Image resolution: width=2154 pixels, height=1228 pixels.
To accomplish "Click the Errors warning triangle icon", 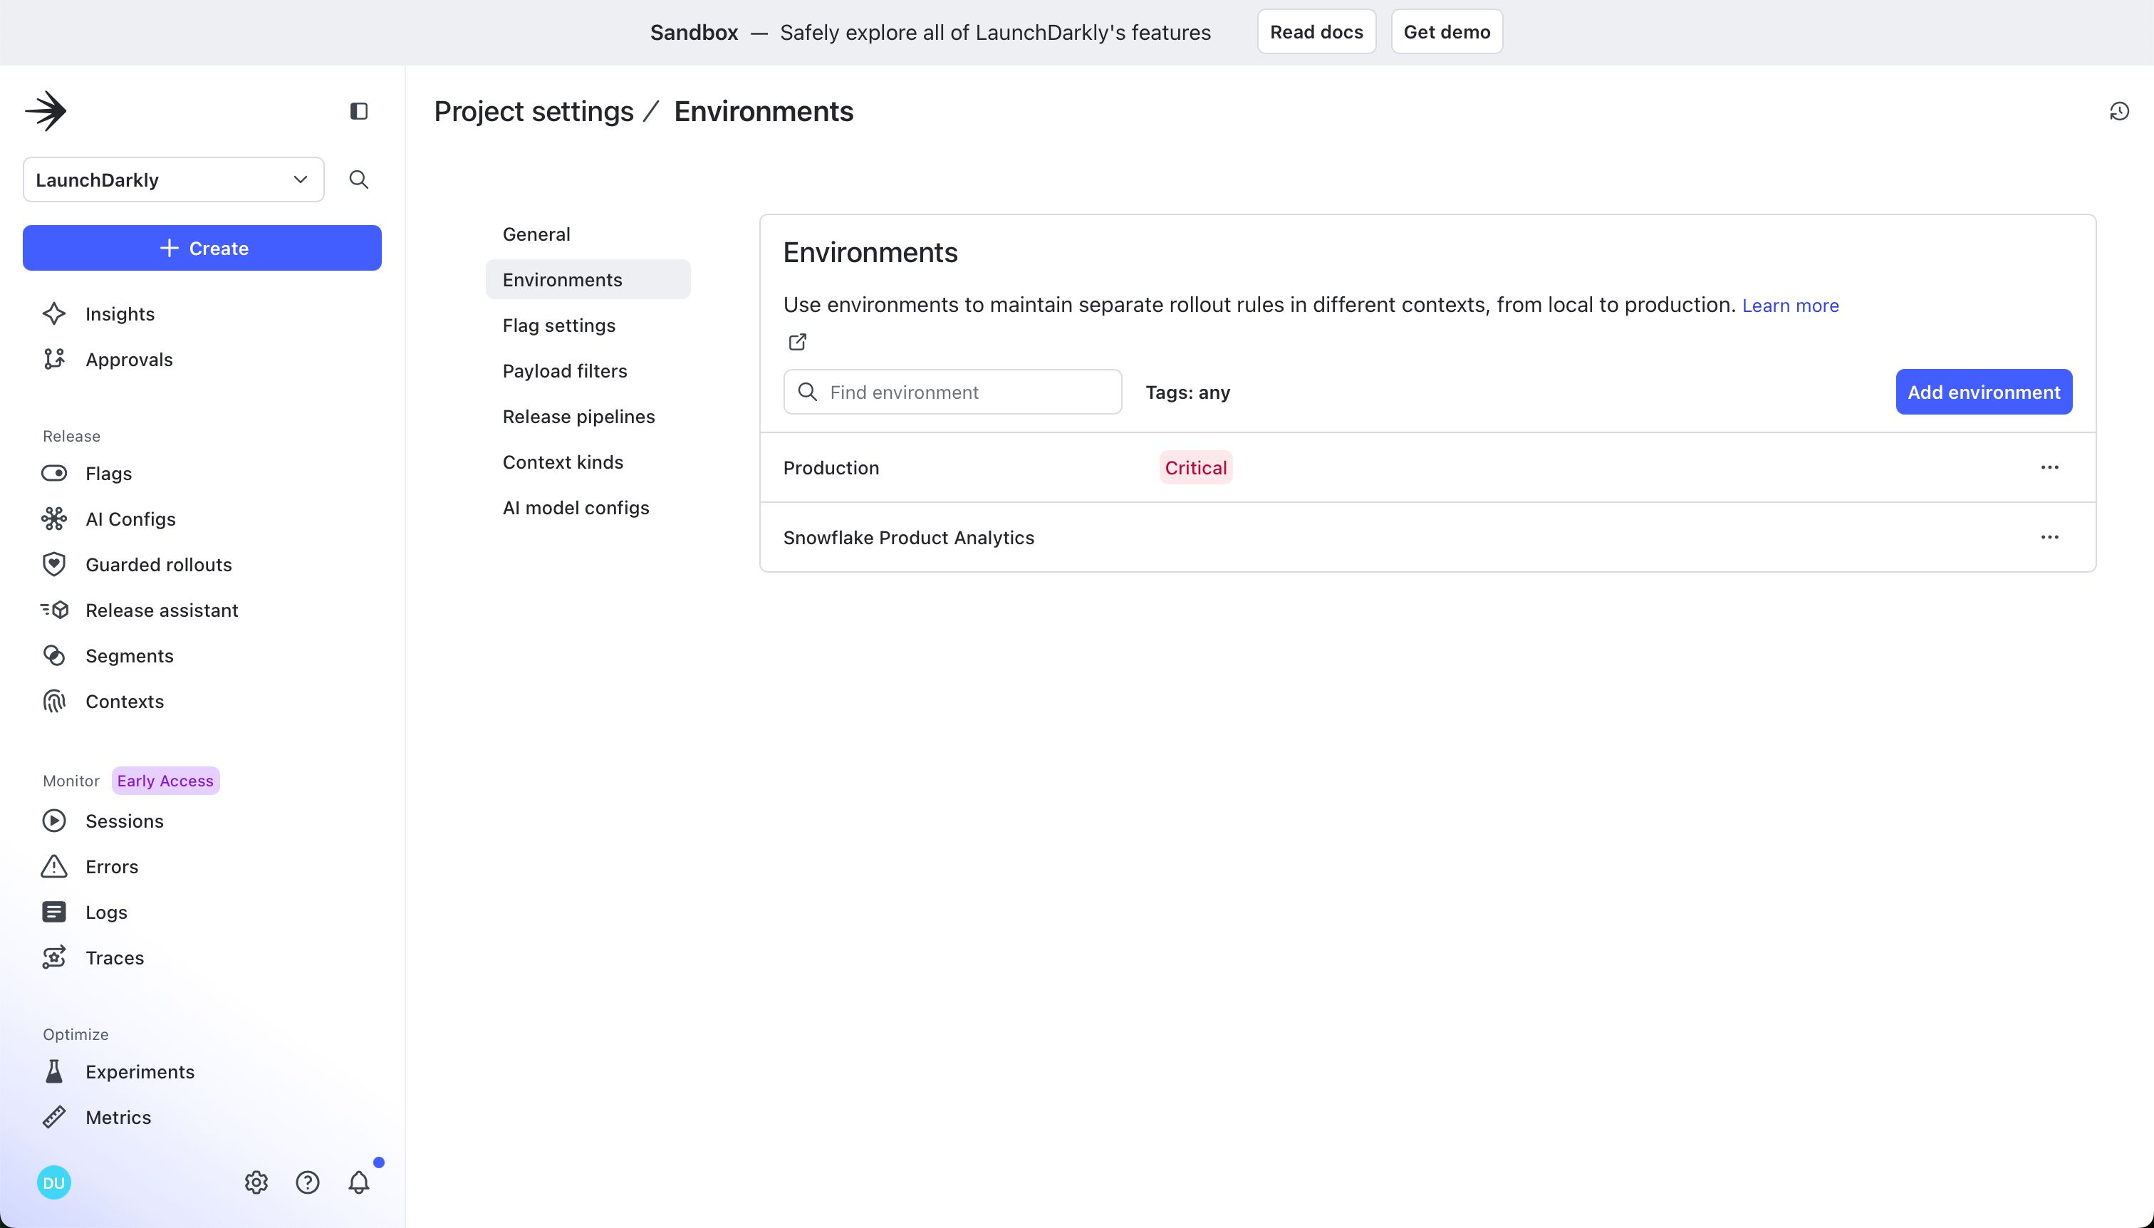I will pyautogui.click(x=54, y=866).
